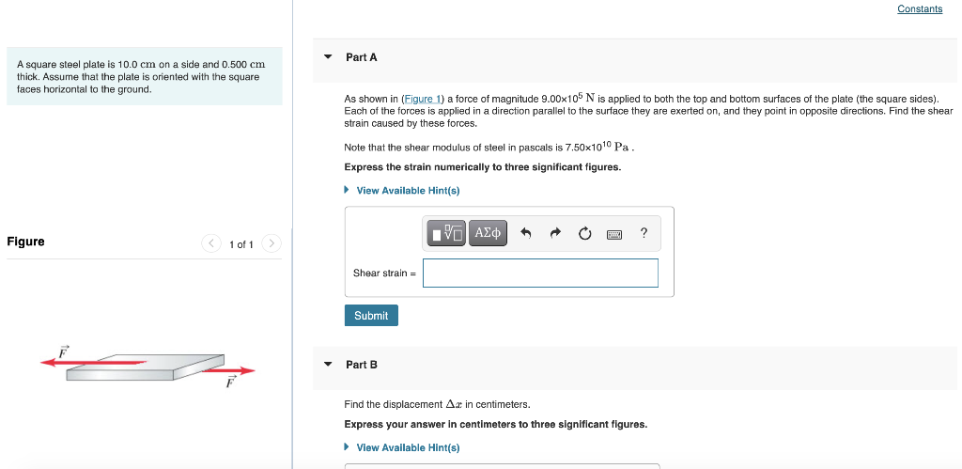Screen dimensions: 962x469
Task: Select the Part A heading
Action: (362, 57)
